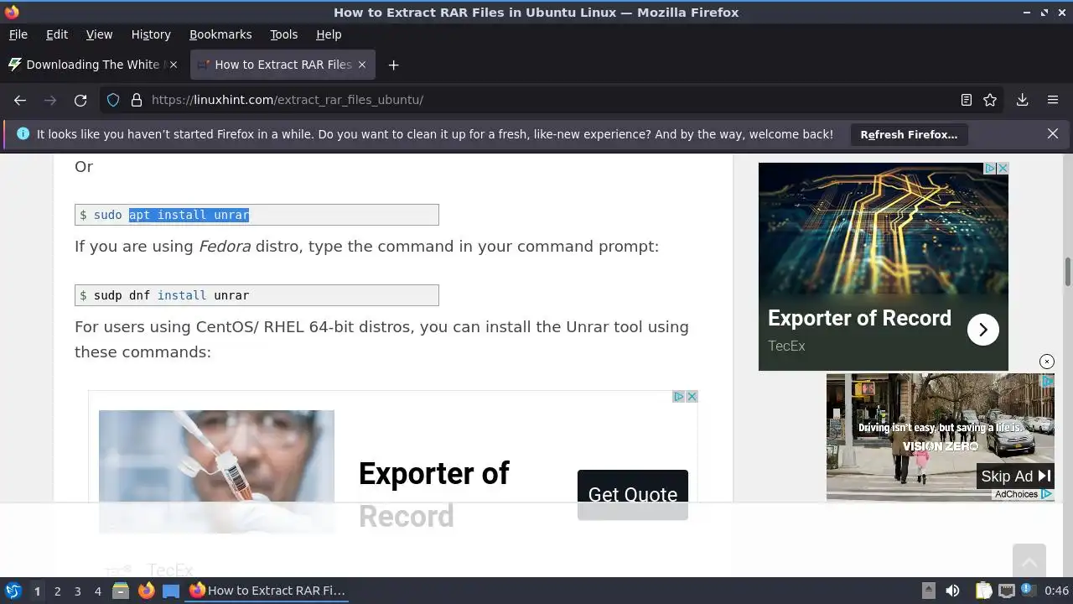Open in-article AdChoices triangle icon
The image size is (1073, 604).
click(680, 397)
